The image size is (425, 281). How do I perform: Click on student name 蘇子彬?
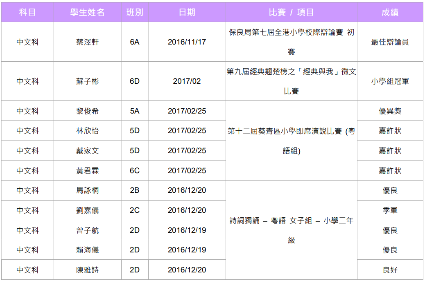point(87,81)
